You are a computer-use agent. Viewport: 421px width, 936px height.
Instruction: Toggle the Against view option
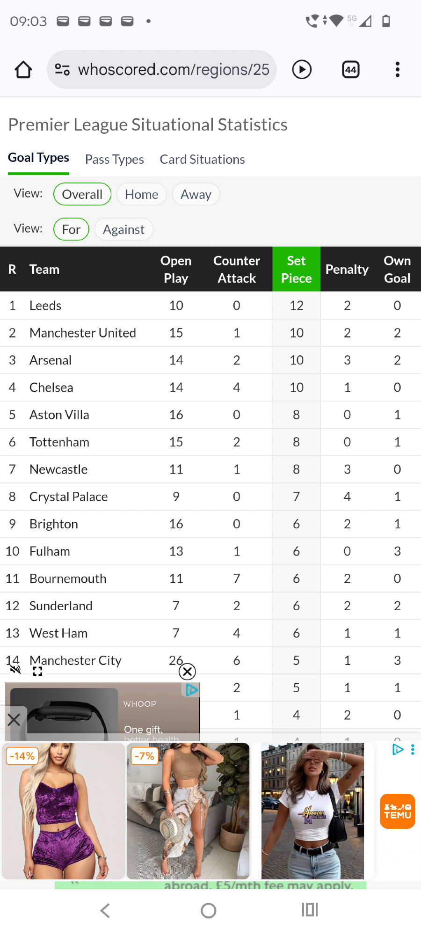pyautogui.click(x=123, y=229)
